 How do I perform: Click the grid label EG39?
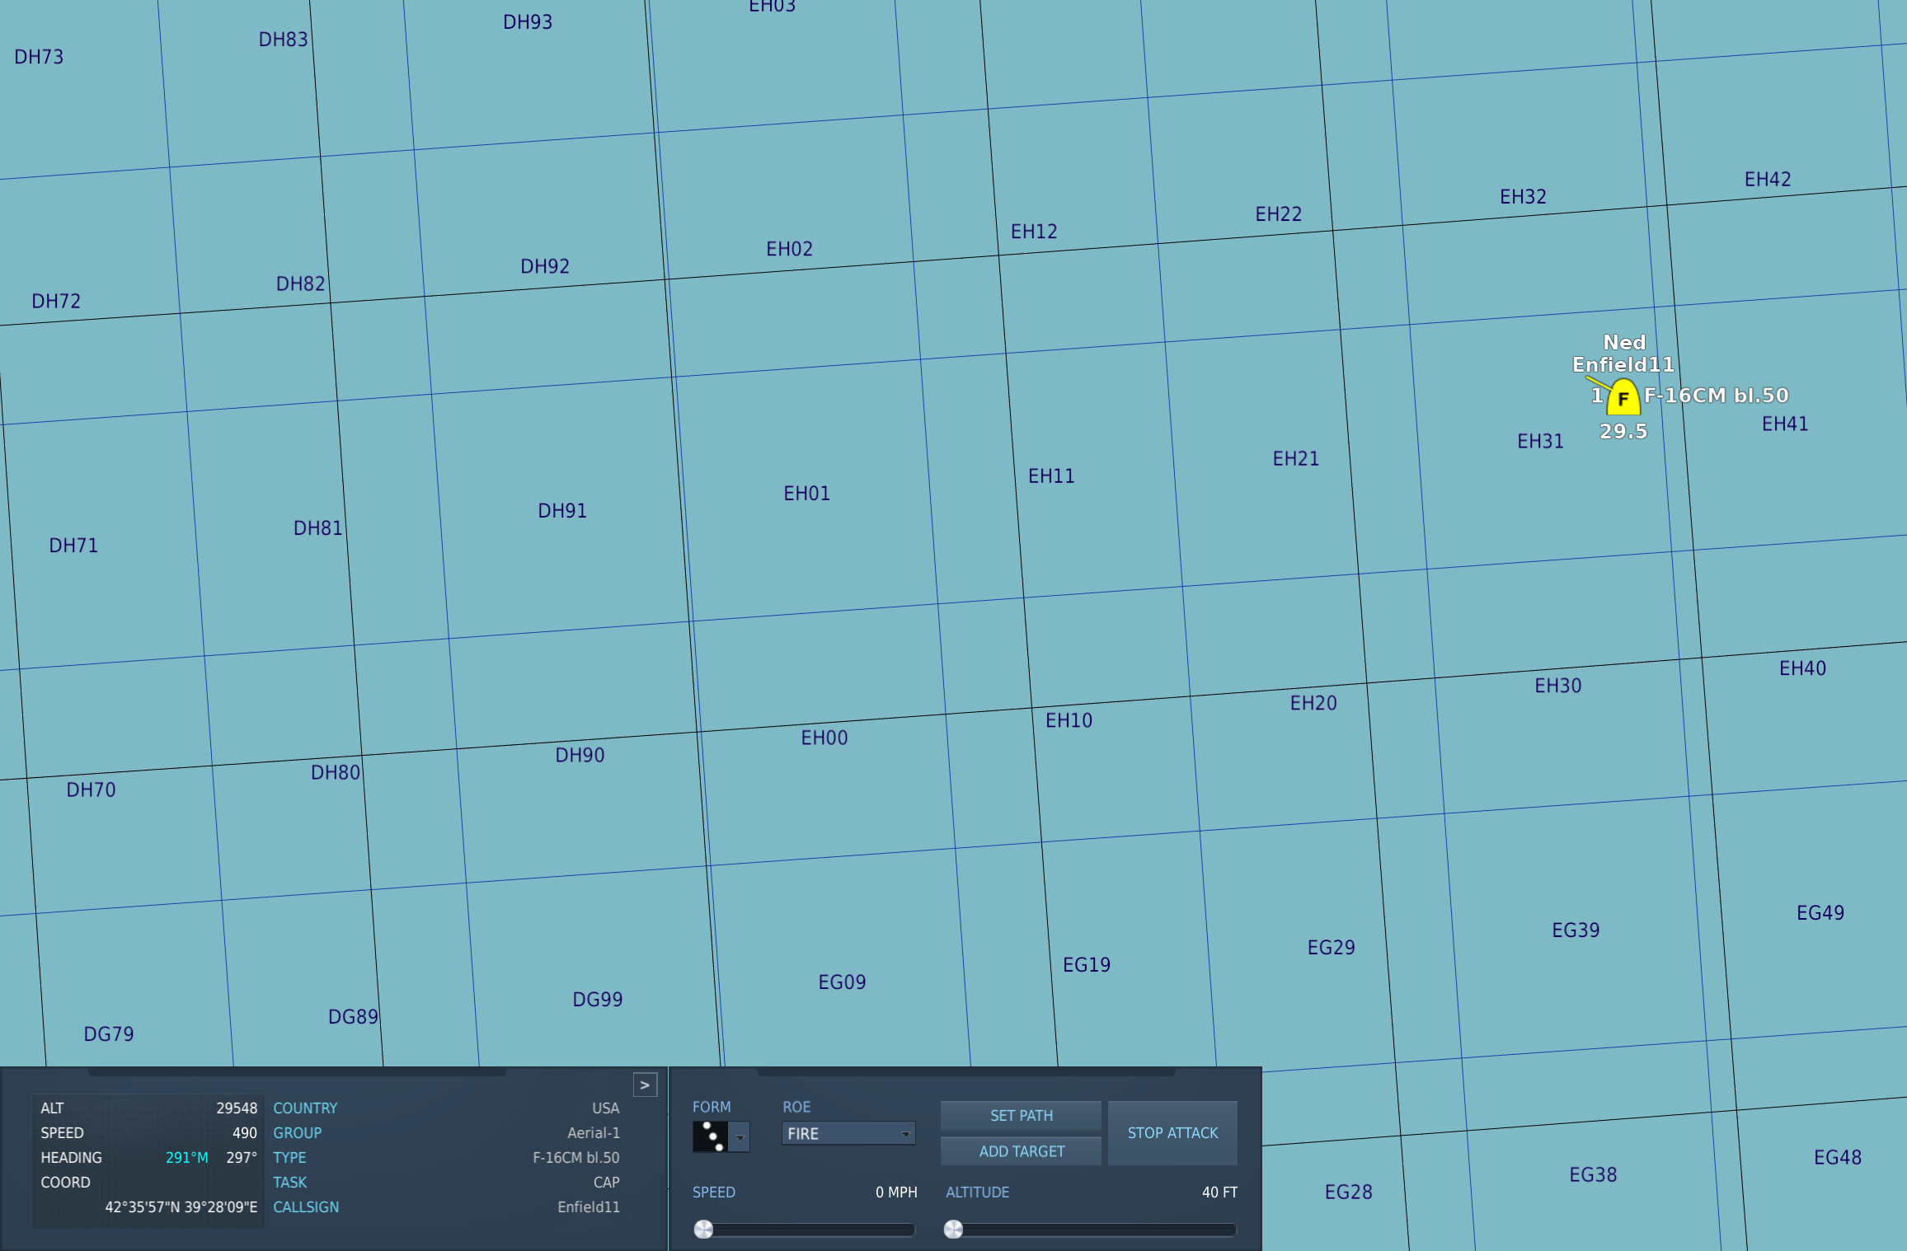point(1576,931)
